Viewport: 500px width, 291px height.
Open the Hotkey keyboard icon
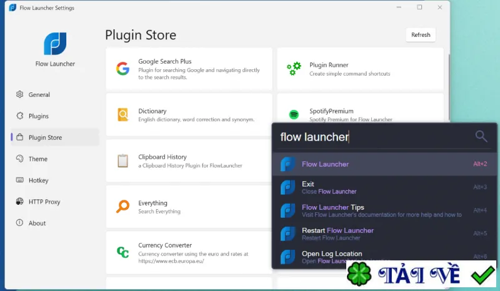(x=20, y=180)
